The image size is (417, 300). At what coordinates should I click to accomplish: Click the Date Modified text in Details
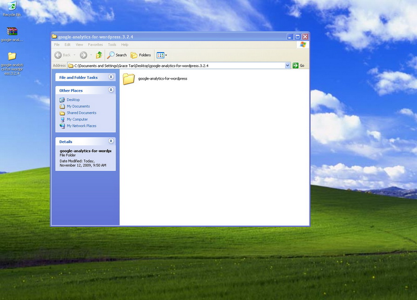(83, 163)
